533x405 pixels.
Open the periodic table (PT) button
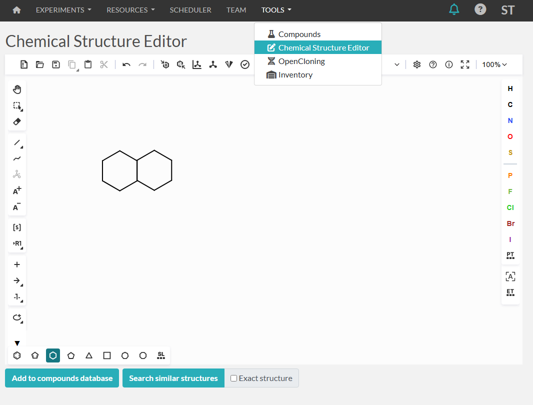tap(510, 255)
